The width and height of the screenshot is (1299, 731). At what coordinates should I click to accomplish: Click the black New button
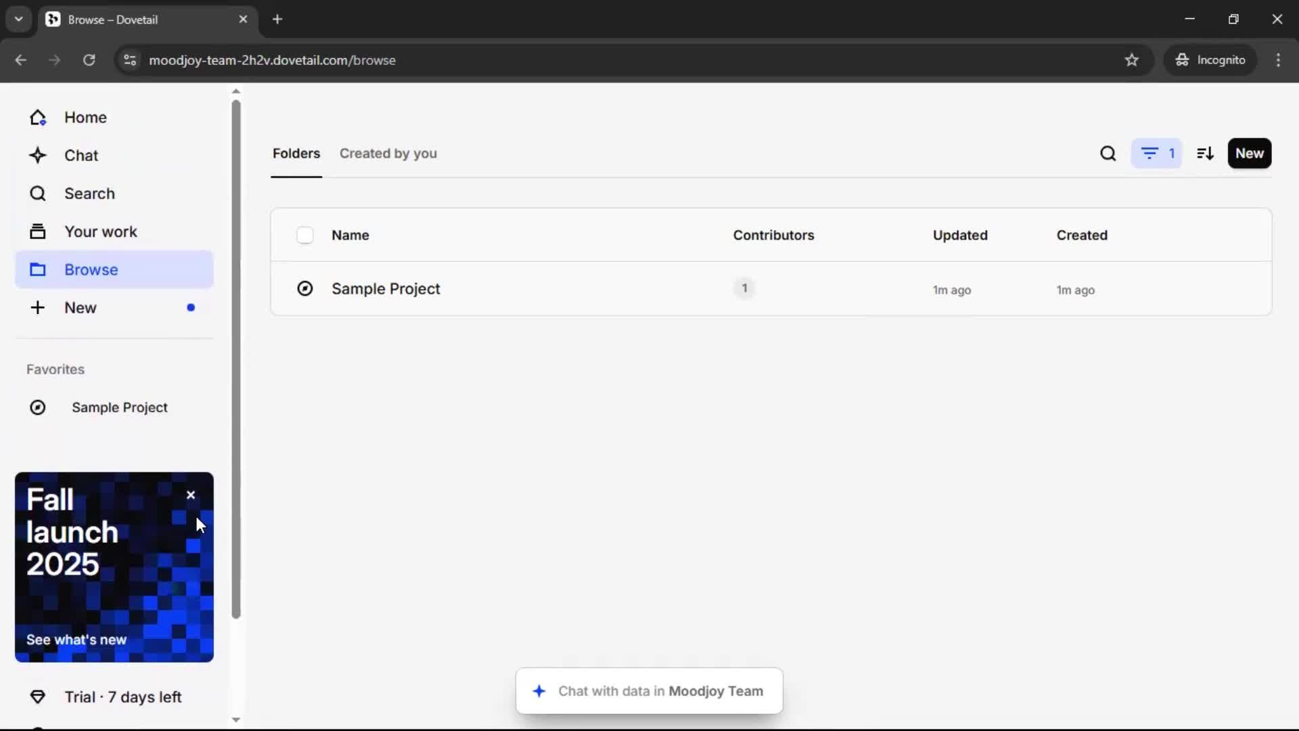1249,154
